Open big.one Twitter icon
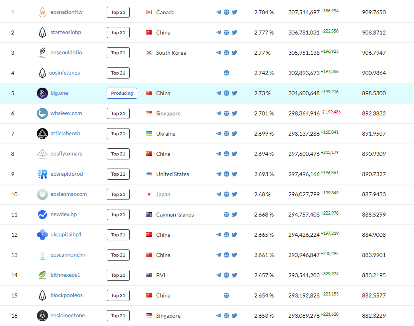 (x=234, y=93)
